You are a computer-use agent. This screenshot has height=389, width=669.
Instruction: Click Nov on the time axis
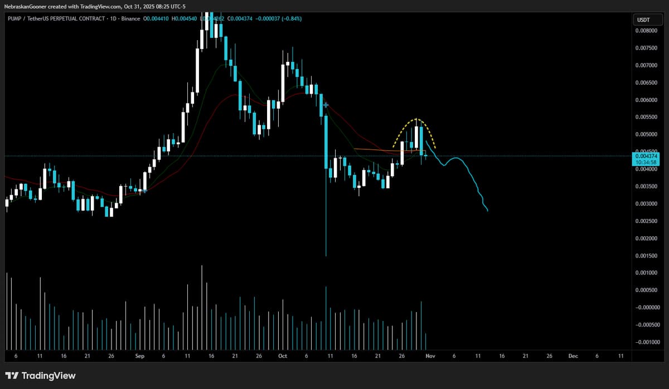tap(430, 356)
